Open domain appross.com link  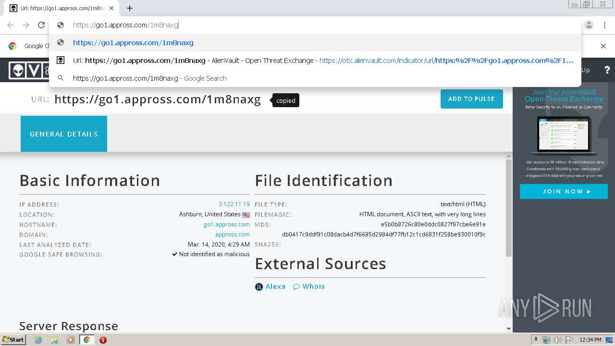coord(233,235)
